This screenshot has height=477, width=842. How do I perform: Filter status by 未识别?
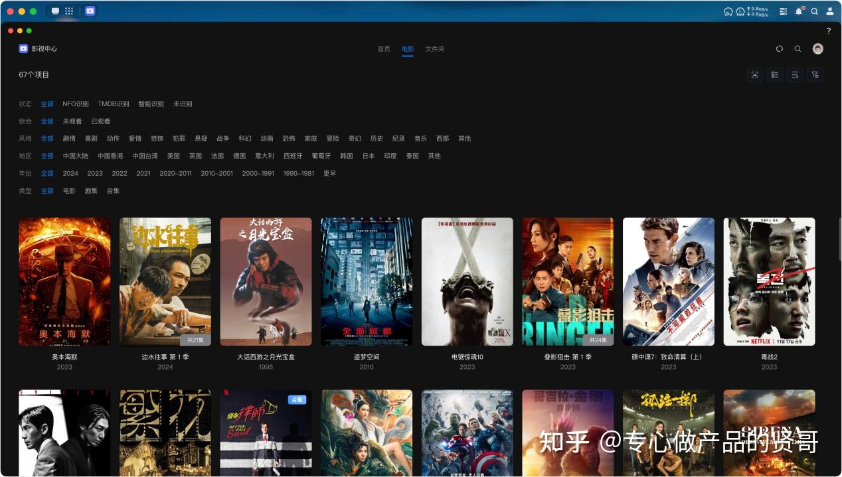click(183, 104)
